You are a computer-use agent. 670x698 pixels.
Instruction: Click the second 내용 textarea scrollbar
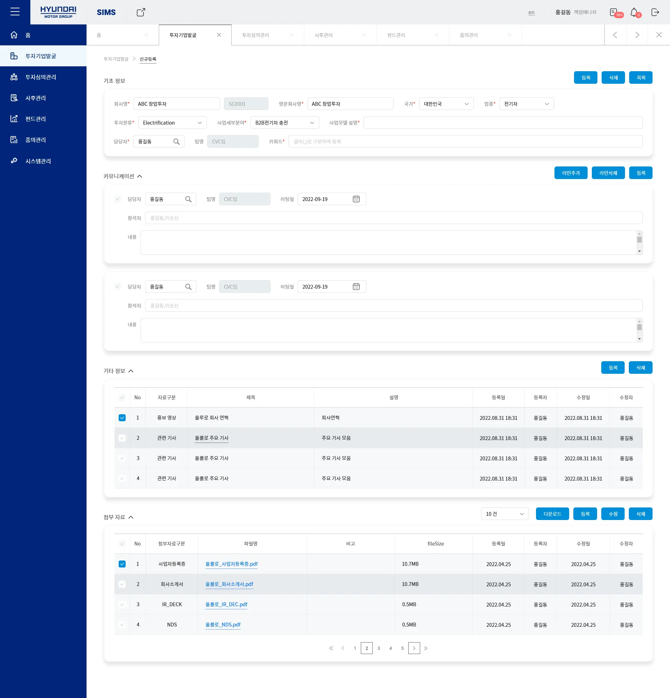[639, 330]
